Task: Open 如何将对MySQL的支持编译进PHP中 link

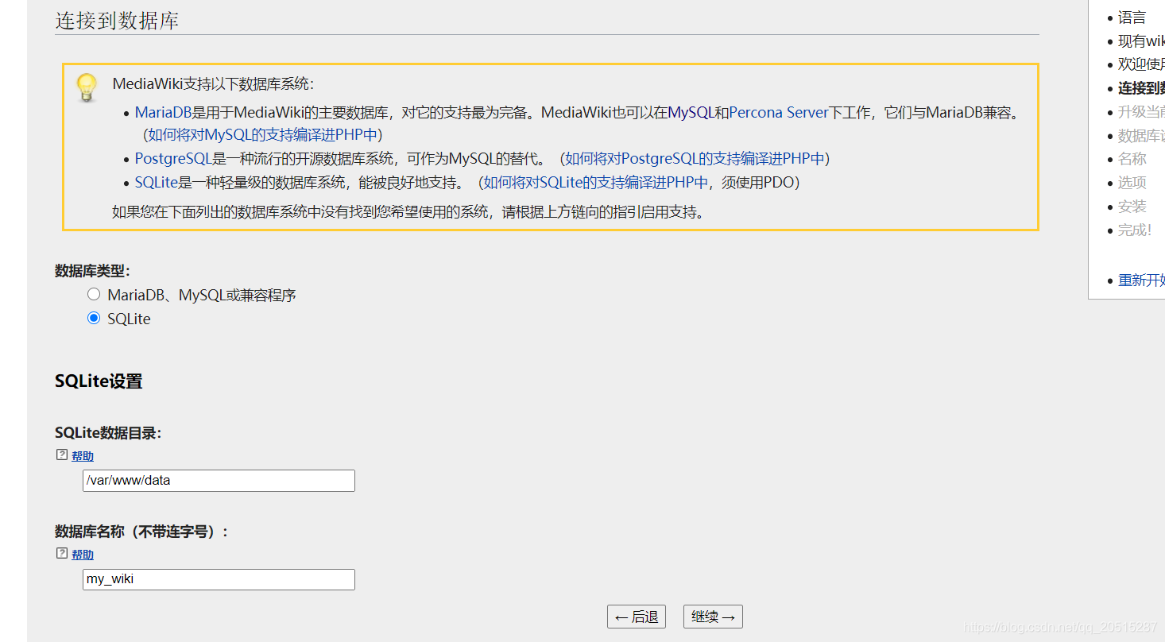Action: [262, 135]
